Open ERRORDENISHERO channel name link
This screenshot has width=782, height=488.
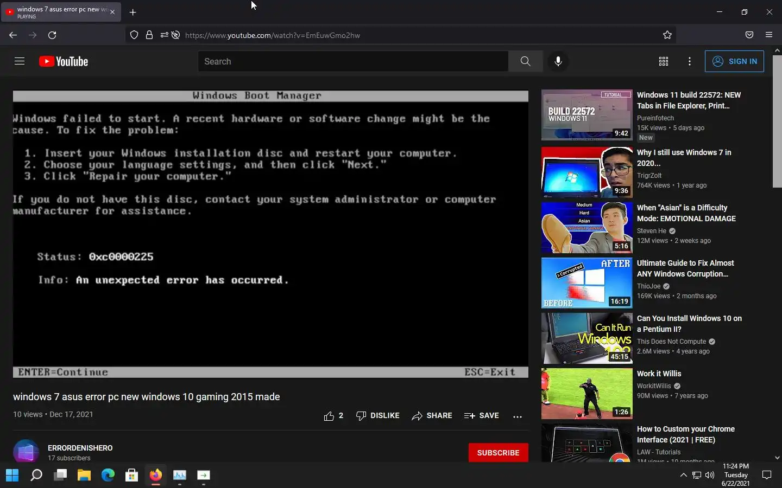(x=80, y=448)
